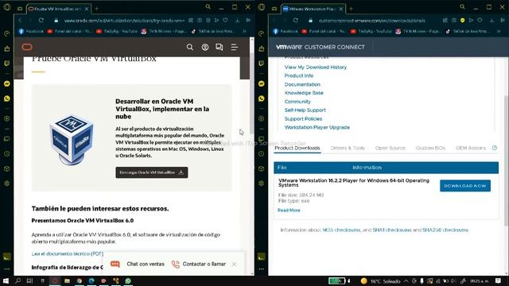Select the VMware Workstation Player browser tab
Screen dimensions: 509x286
pyautogui.click(x=313, y=9)
